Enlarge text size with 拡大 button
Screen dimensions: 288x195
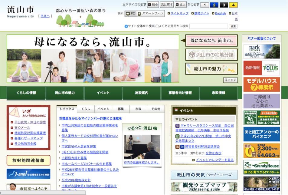click(181, 5)
